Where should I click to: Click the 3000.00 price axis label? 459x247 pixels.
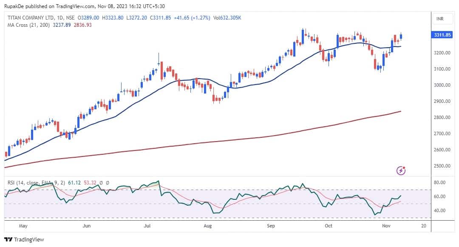[x=442, y=85]
